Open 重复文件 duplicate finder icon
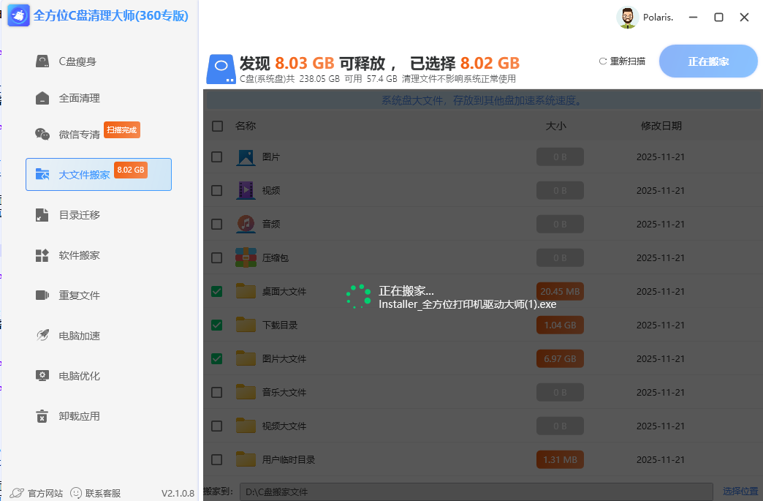The image size is (763, 501). pyautogui.click(x=42, y=294)
